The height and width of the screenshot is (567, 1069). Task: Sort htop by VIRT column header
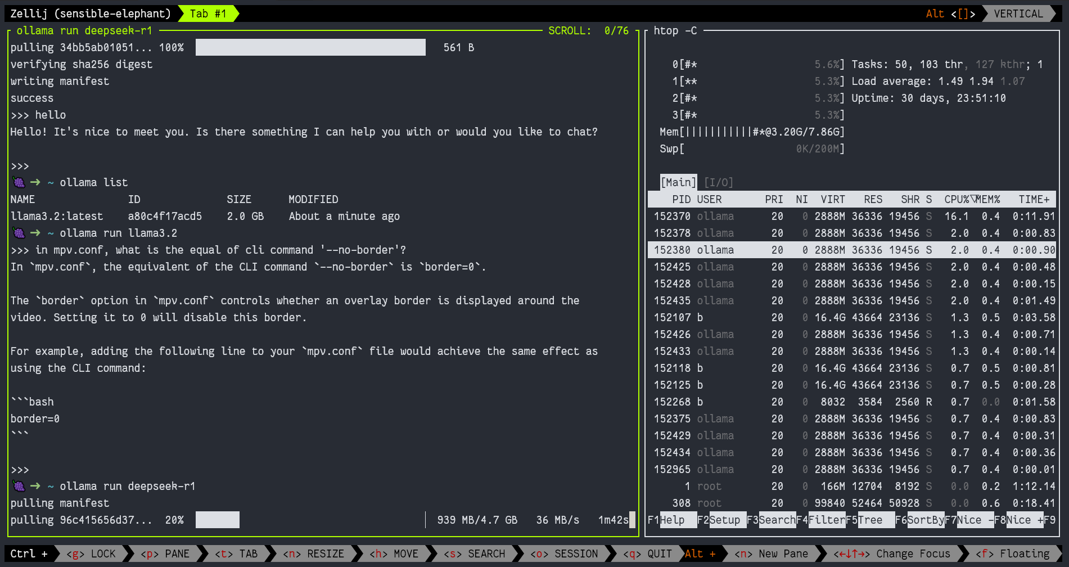point(833,199)
